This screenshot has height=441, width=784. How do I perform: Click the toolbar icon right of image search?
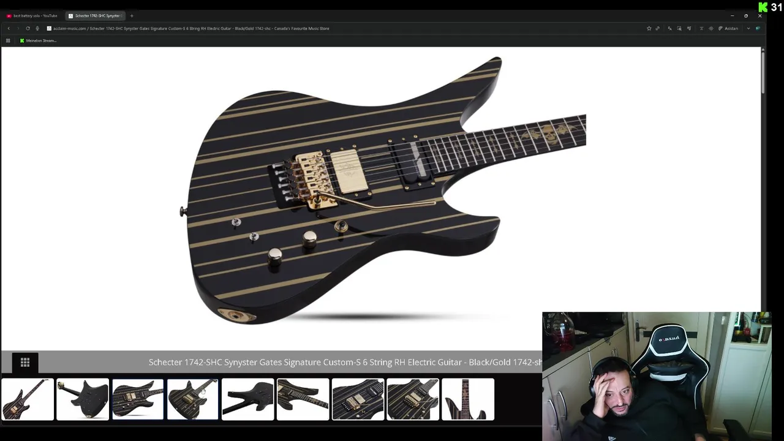click(689, 28)
